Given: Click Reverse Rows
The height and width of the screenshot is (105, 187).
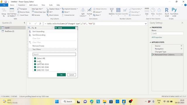Looking at the screenshot, I should 23,12.
